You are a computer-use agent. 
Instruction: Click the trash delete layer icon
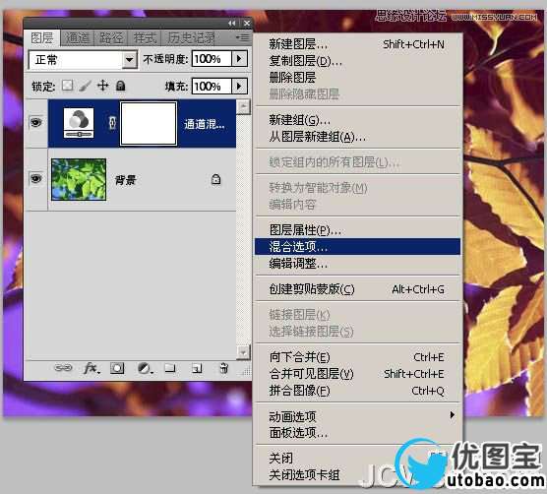[x=223, y=368]
